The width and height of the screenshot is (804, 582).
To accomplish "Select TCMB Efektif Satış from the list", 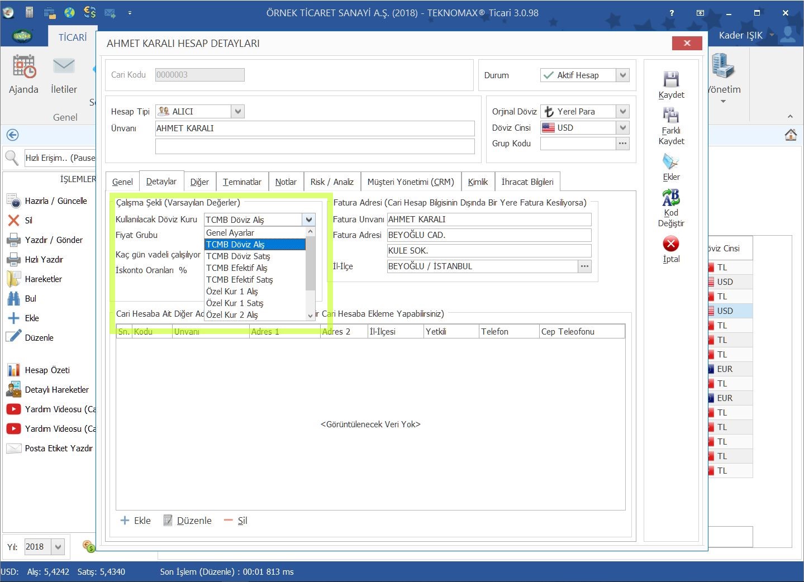I will (x=240, y=280).
